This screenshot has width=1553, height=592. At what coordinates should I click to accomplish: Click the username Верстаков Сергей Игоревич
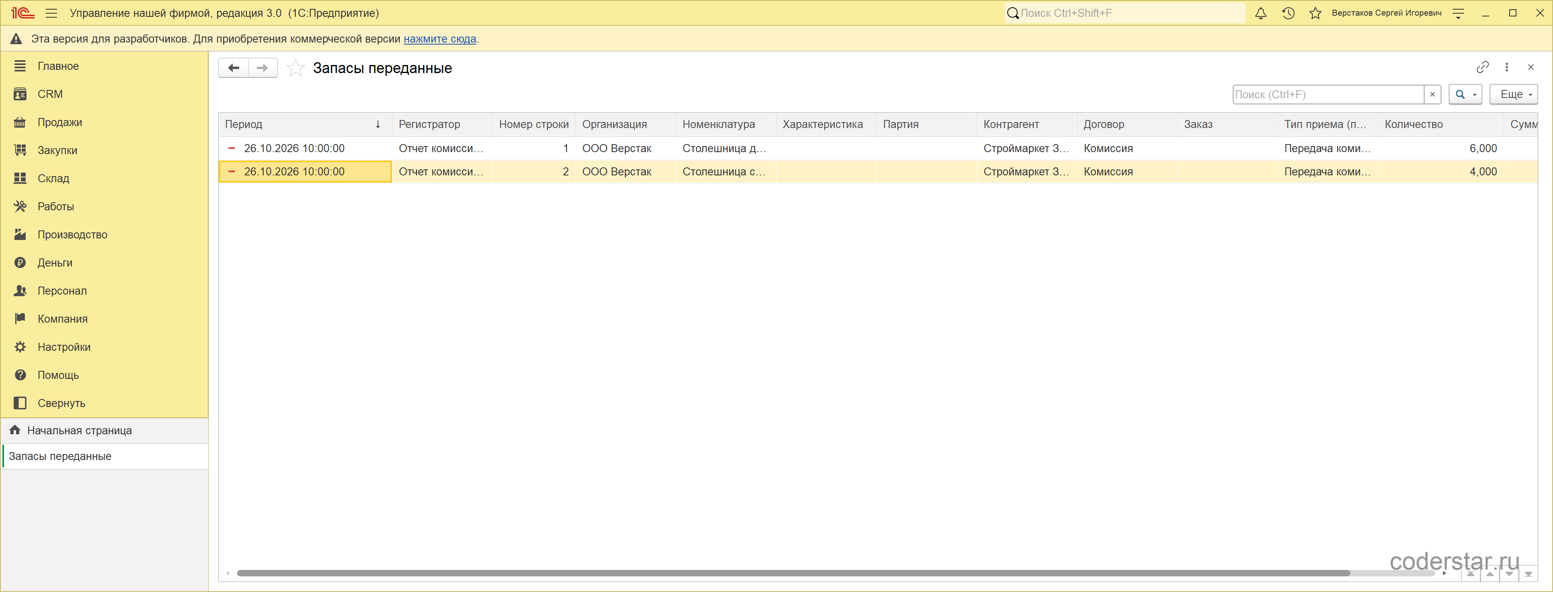point(1386,13)
